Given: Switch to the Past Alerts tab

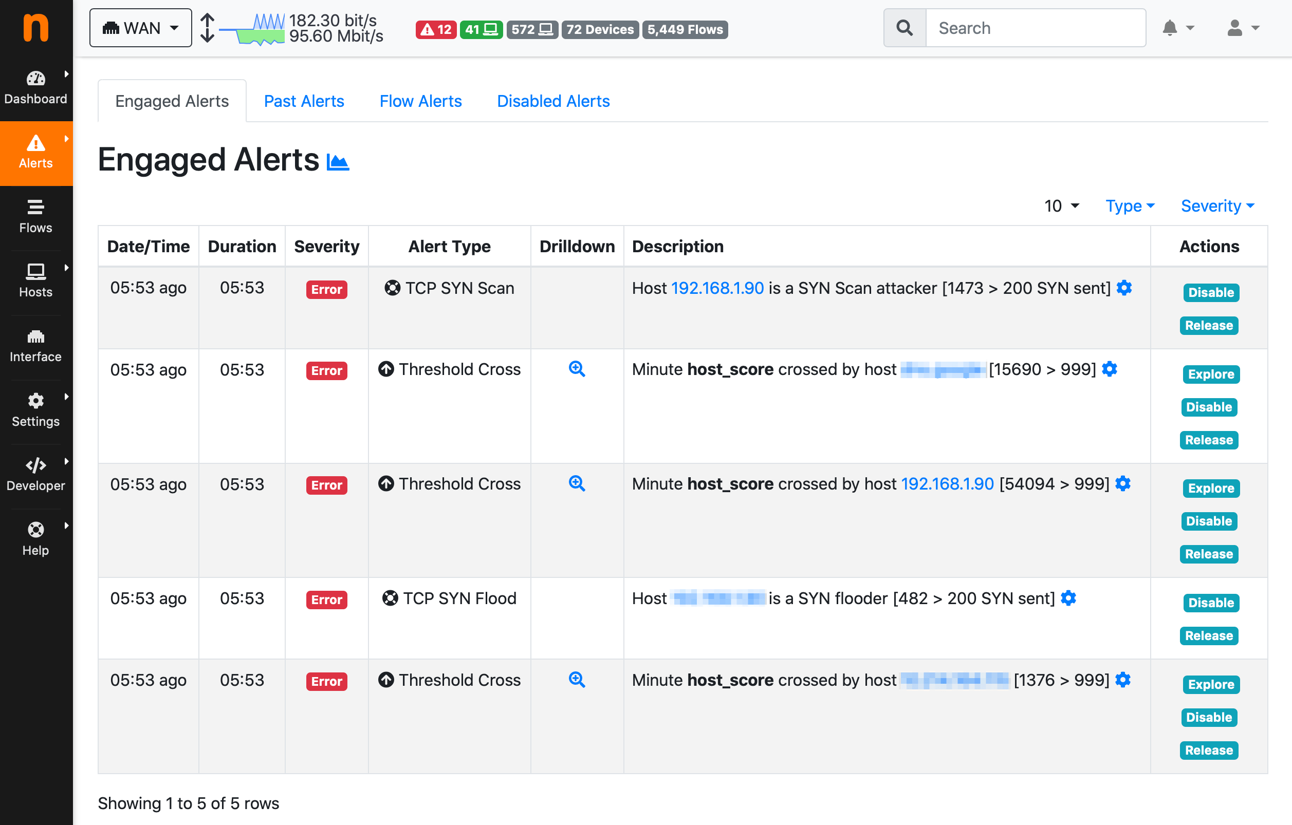Looking at the screenshot, I should [x=304, y=101].
